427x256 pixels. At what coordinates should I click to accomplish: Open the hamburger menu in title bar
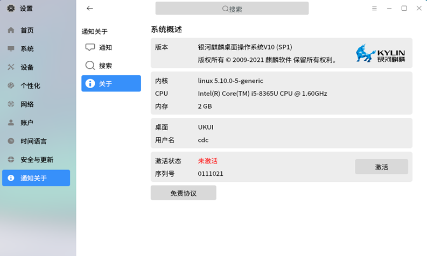tap(374, 9)
